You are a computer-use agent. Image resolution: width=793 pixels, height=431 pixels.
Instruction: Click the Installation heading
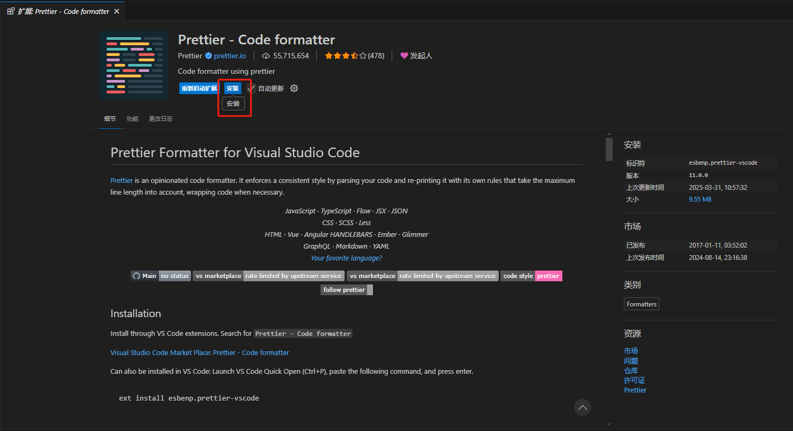coord(135,313)
